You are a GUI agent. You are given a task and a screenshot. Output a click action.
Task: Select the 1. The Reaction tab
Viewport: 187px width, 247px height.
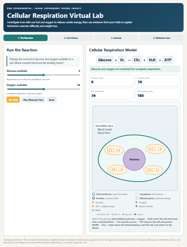click(26, 38)
